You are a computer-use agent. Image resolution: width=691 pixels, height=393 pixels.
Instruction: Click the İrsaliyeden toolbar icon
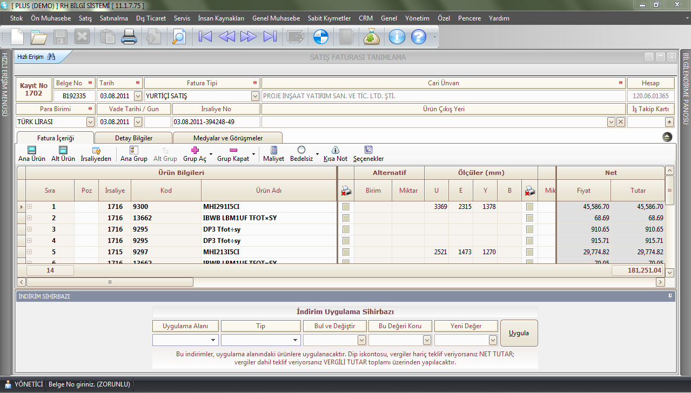[96, 154]
